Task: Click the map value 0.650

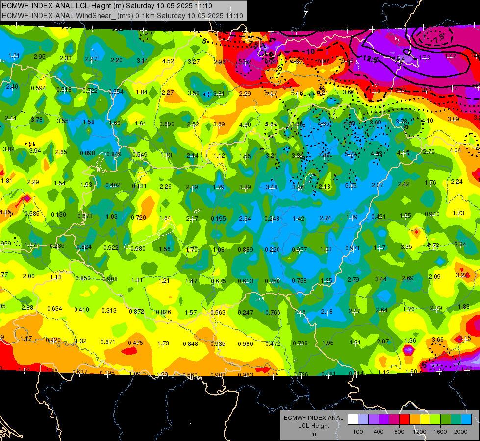Action: pyautogui.click(x=167, y=124)
